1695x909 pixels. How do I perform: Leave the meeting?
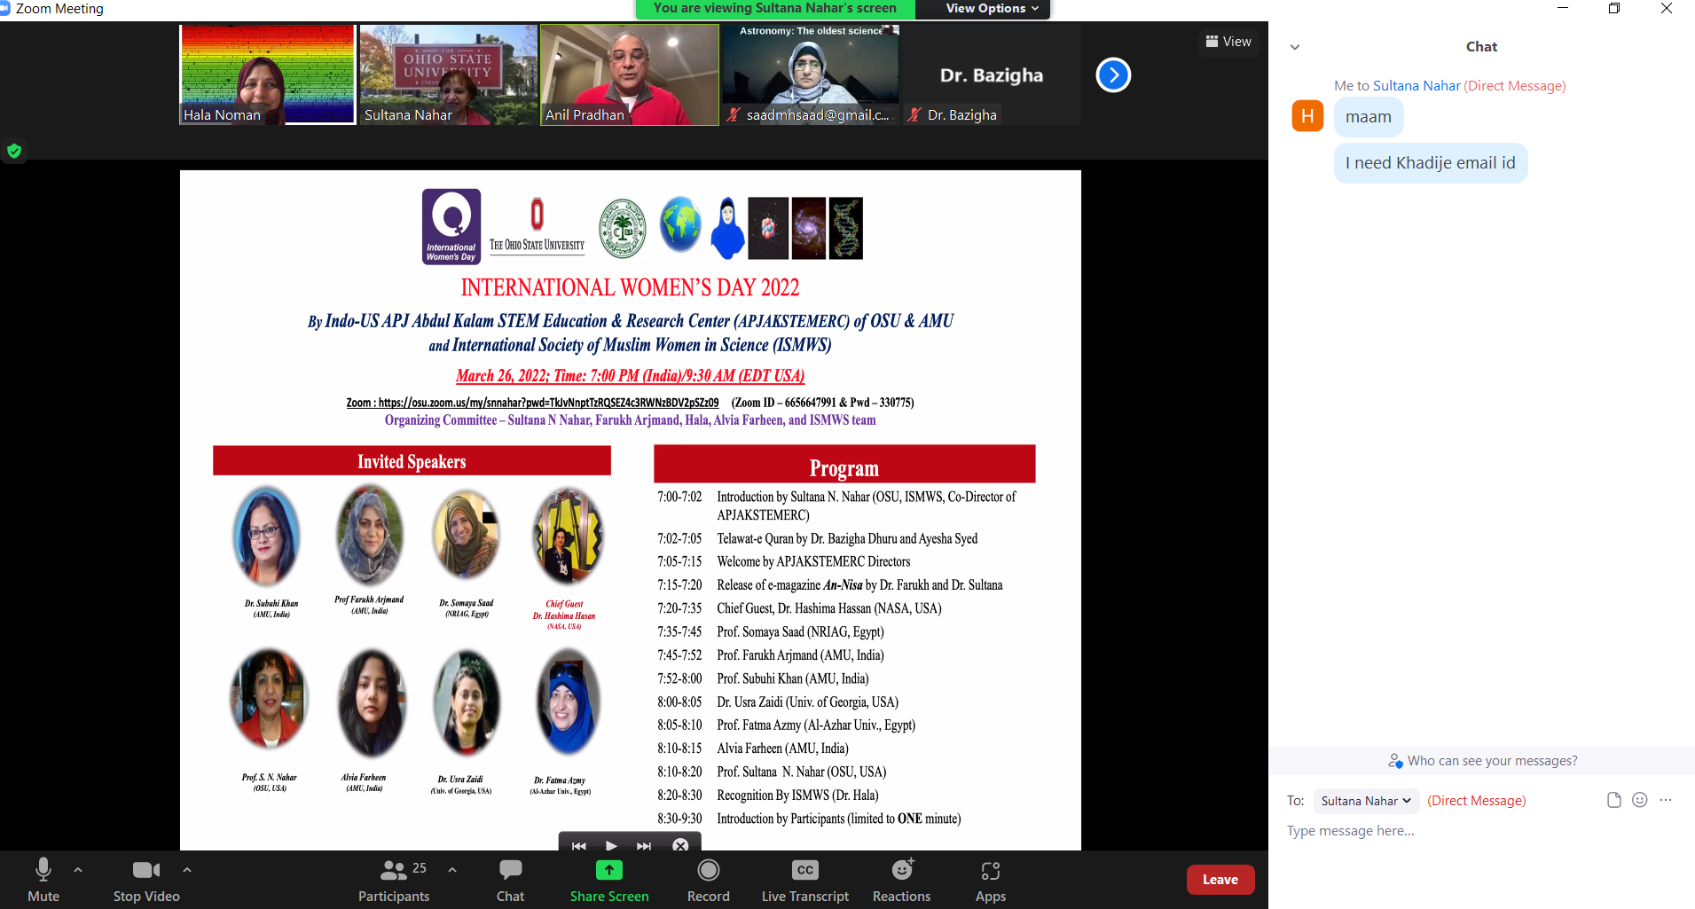[x=1220, y=880]
